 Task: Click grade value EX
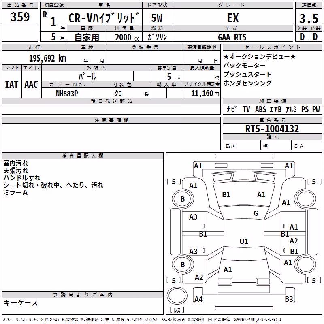click(233, 18)
